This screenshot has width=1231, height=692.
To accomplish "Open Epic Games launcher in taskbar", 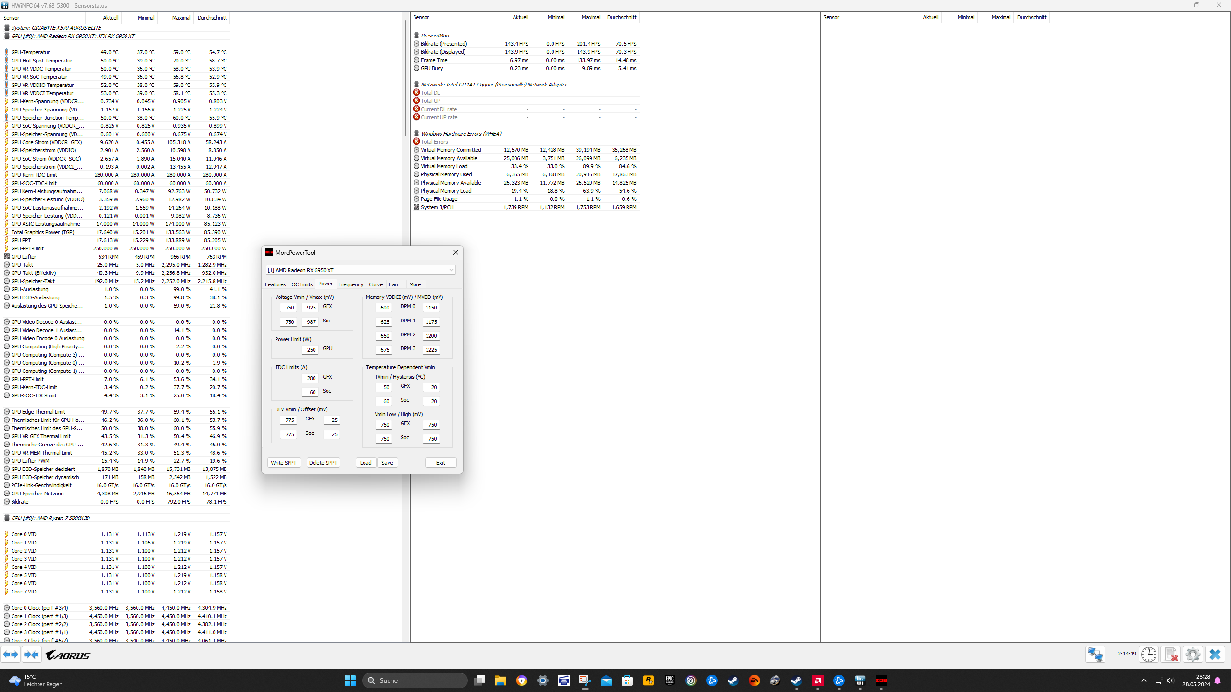I will [x=669, y=680].
